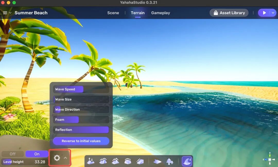Turn water On
This screenshot has height=167, width=278.
click(37, 154)
